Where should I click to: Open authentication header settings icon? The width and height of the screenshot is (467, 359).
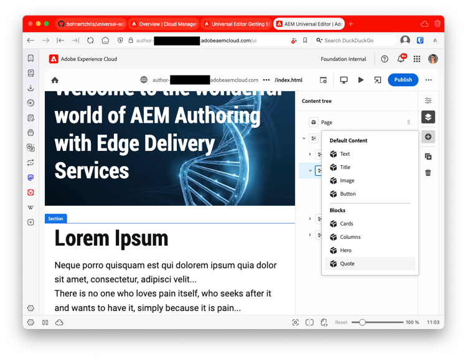click(323, 80)
